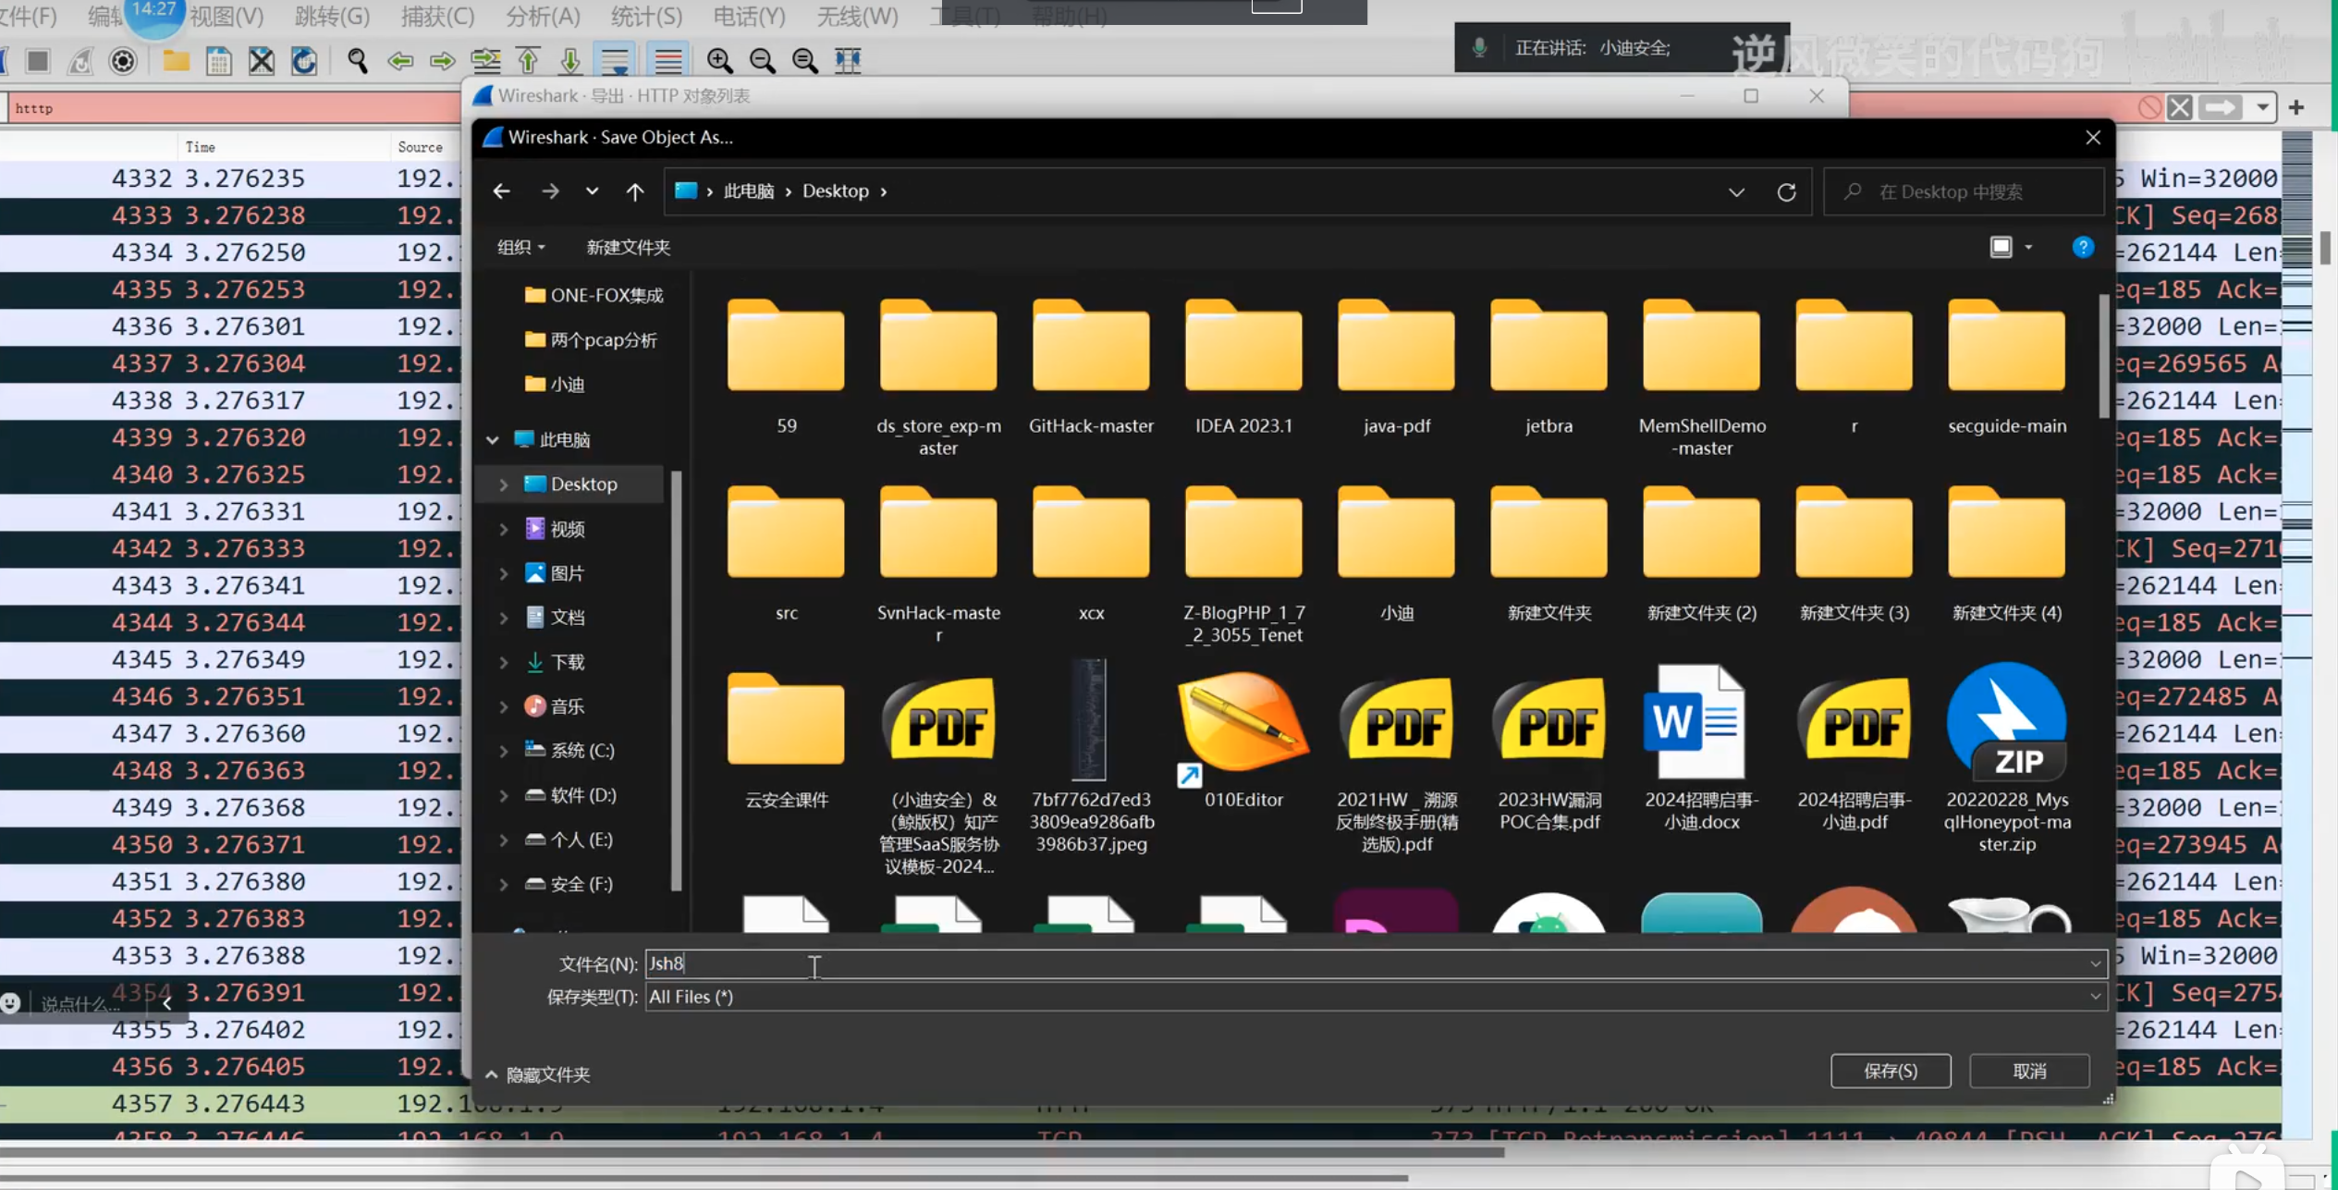Click the find packet magnifier icon
The height and width of the screenshot is (1190, 2338).
pyautogui.click(x=358, y=60)
